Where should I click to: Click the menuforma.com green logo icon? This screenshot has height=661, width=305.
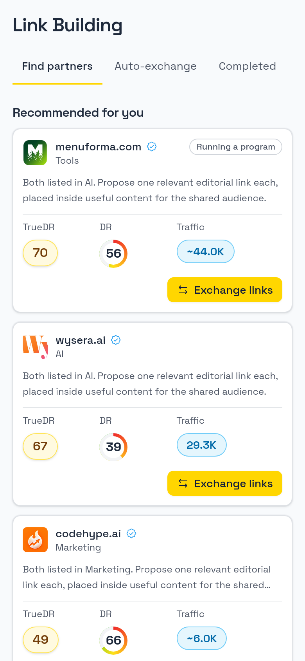35,153
